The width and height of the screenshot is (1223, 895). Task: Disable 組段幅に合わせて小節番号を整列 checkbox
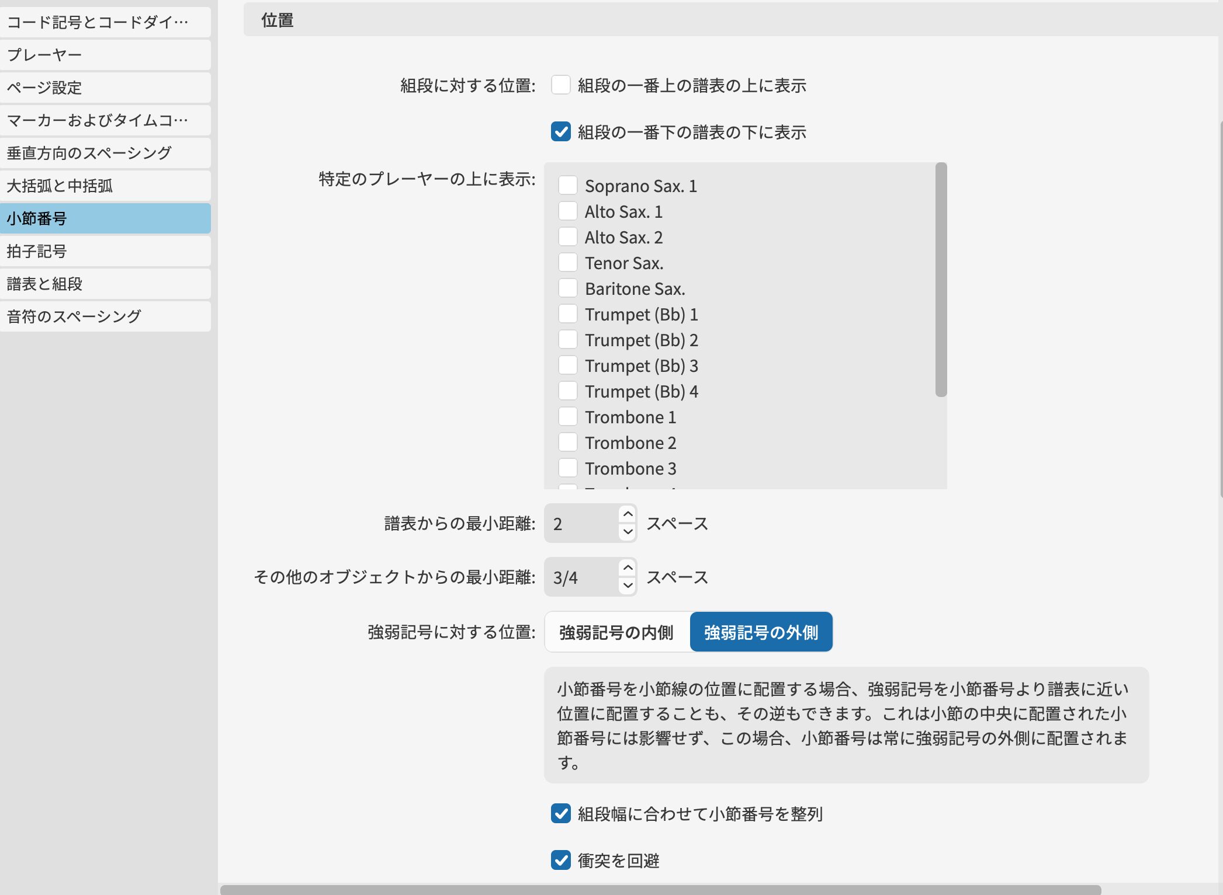[560, 813]
